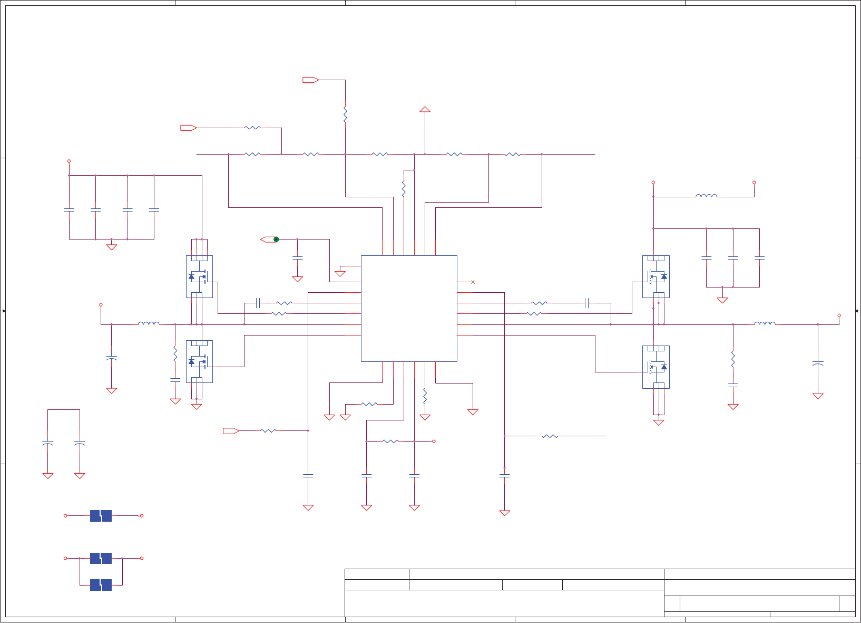Select the inductor between the two upper-right terminals
The width and height of the screenshot is (861, 623).
pyautogui.click(x=706, y=196)
